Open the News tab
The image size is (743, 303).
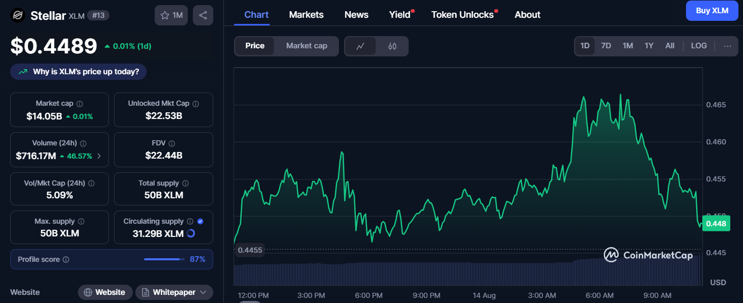(x=356, y=15)
